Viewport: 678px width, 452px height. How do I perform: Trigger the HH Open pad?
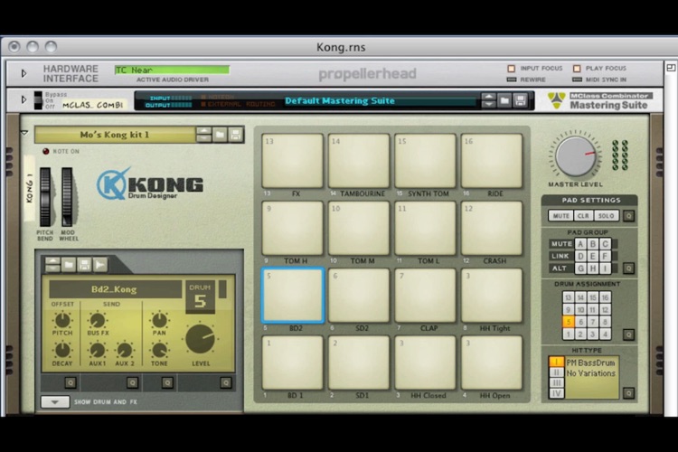pos(492,363)
